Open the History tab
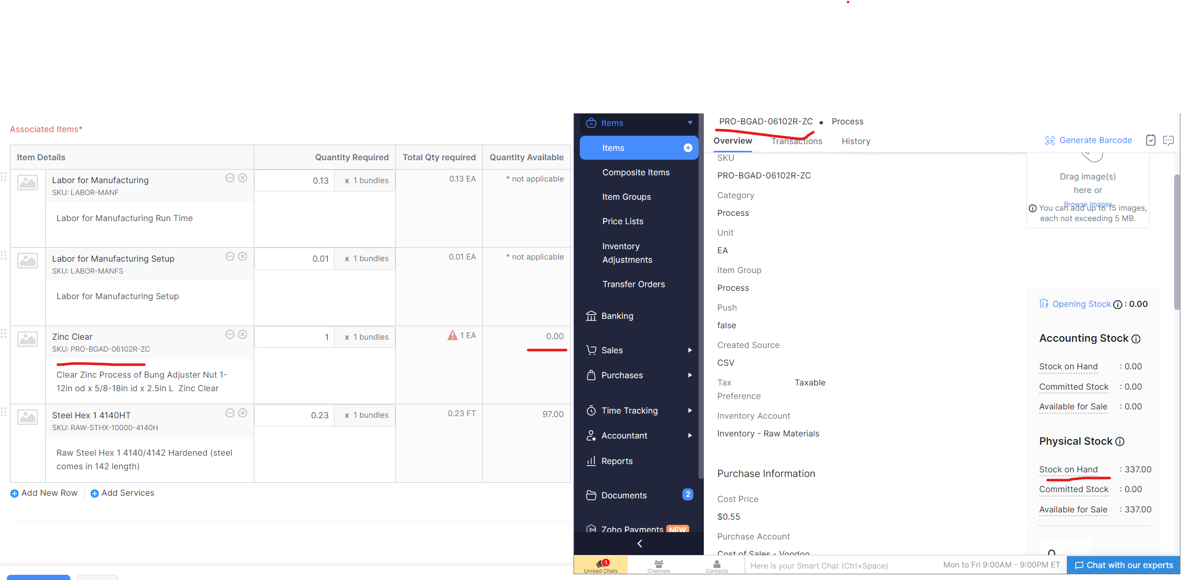 855,141
